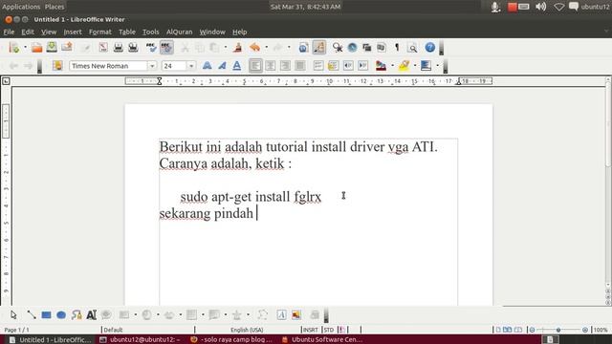Expand the font size dropdown
This screenshot has width=612, height=344.
click(x=191, y=66)
